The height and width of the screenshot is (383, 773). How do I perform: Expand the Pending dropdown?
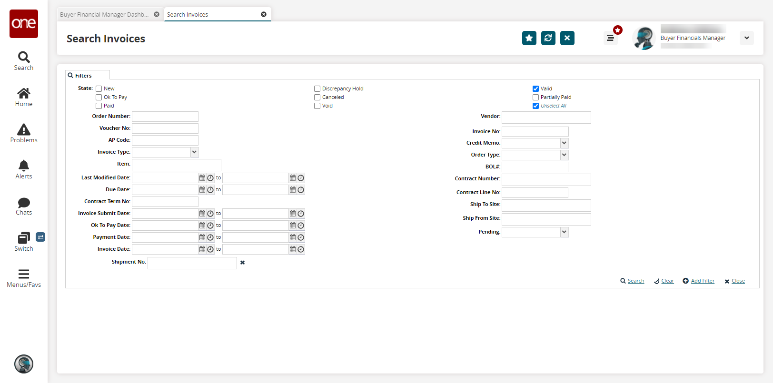564,232
